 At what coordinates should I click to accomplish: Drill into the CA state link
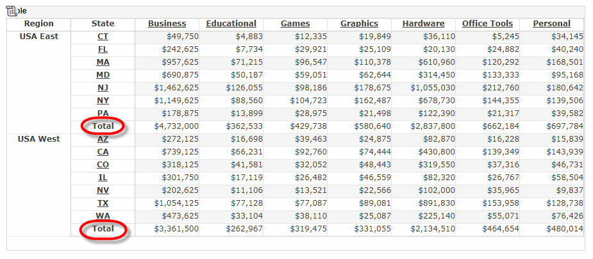click(x=103, y=152)
